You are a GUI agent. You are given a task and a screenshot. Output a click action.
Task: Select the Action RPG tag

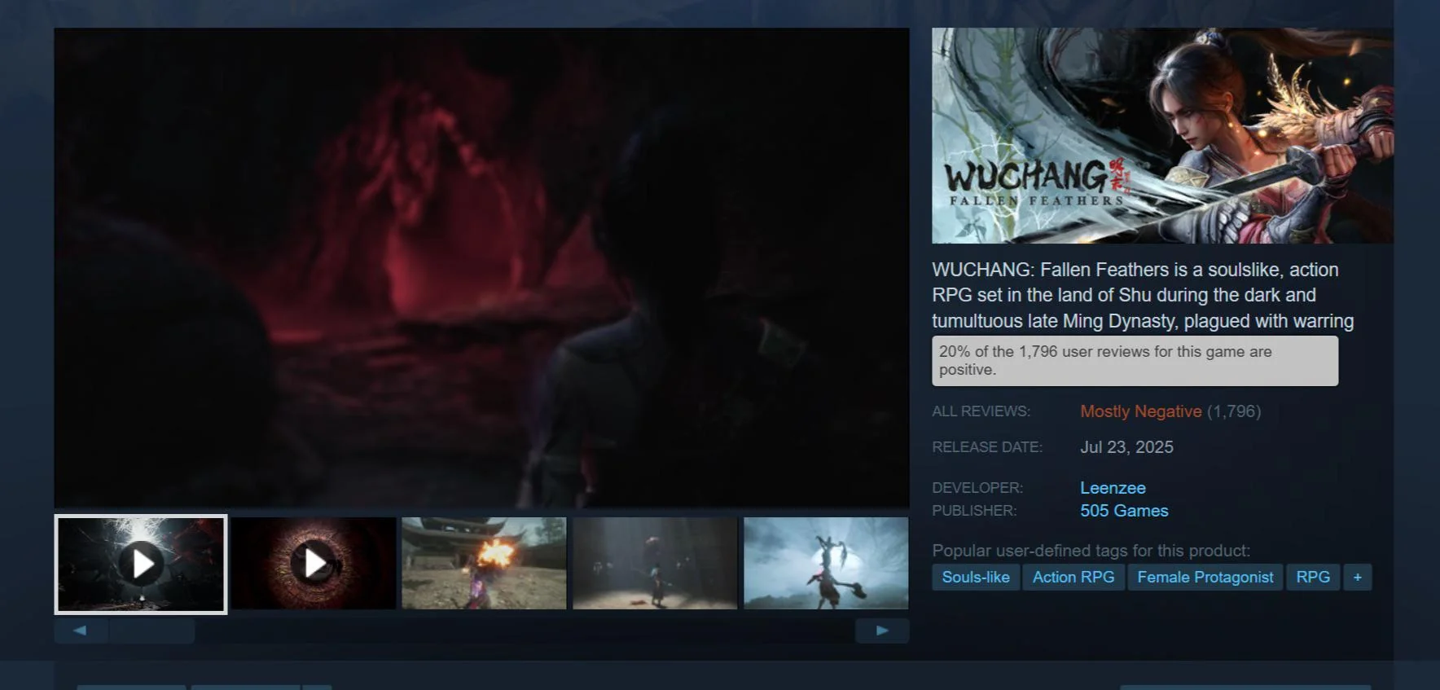(x=1073, y=578)
